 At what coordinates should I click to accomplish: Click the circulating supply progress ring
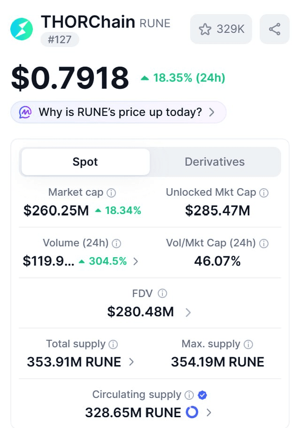click(192, 412)
